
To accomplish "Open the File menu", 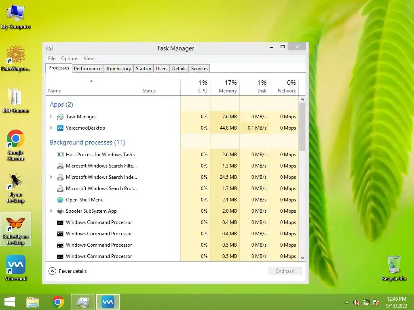I will pos(52,59).
